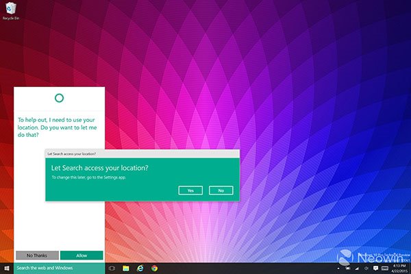Open the touch keyboard tray icon
The image size is (411, 274).
[385, 269]
